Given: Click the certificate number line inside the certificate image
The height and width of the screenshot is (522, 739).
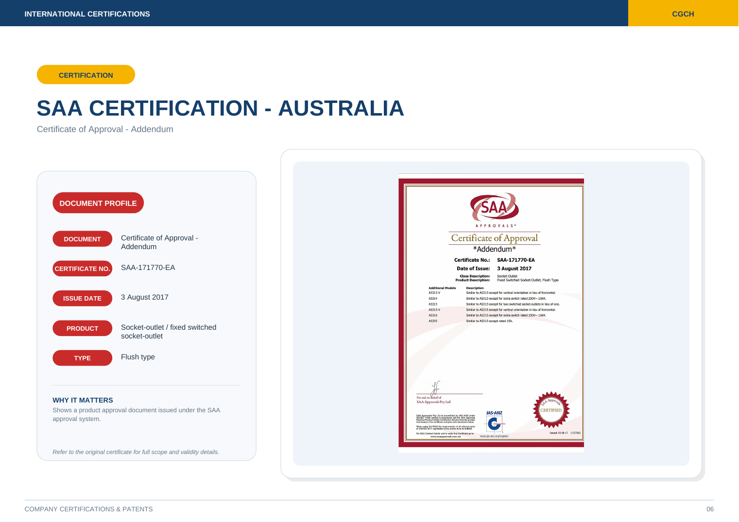Looking at the screenshot, I should (x=495, y=260).
